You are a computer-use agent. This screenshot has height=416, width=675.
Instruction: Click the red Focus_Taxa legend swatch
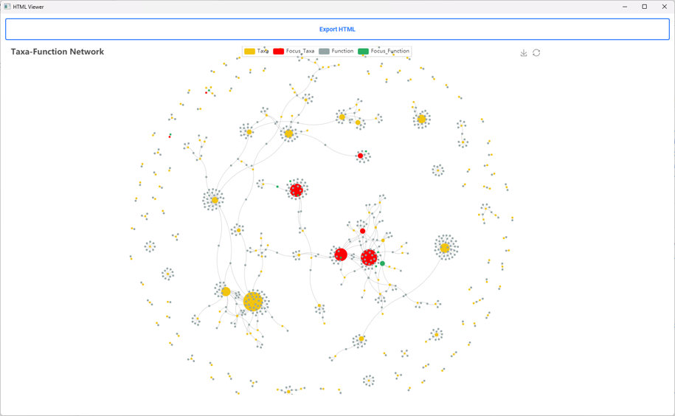pos(279,51)
